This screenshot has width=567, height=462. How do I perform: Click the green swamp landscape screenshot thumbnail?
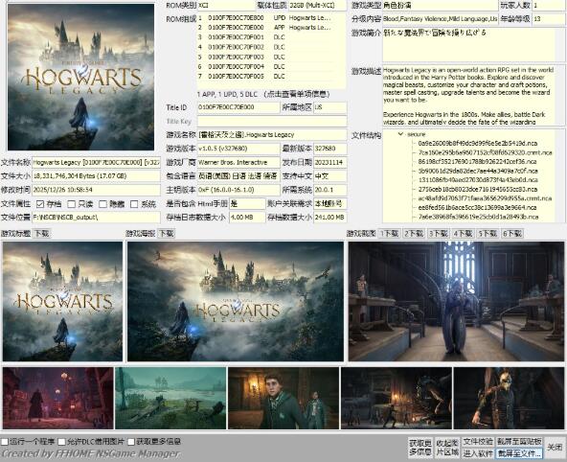(x=170, y=398)
